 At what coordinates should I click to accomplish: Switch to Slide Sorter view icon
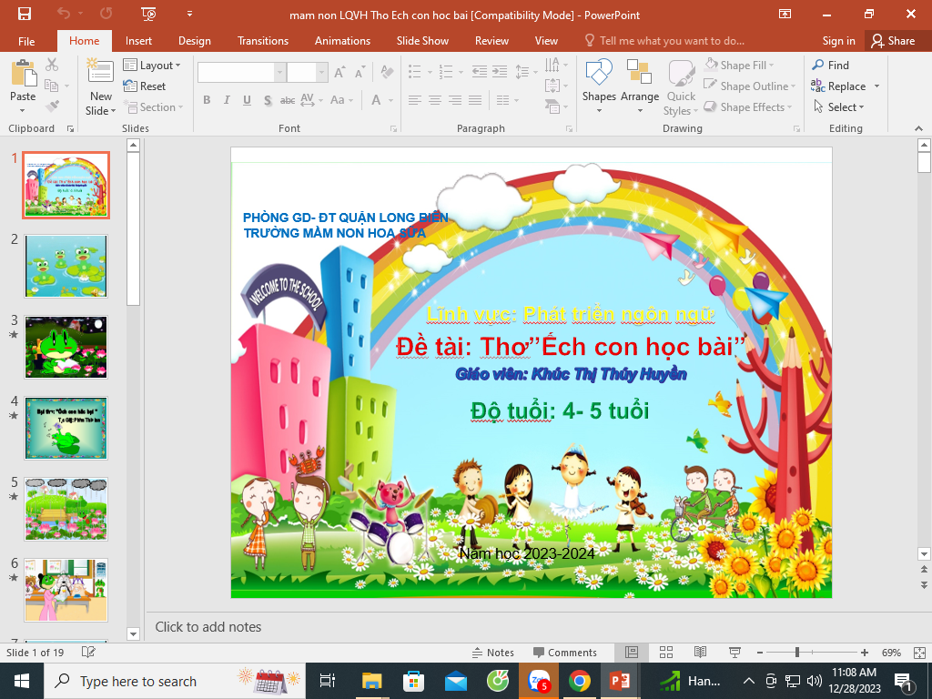coord(666,653)
